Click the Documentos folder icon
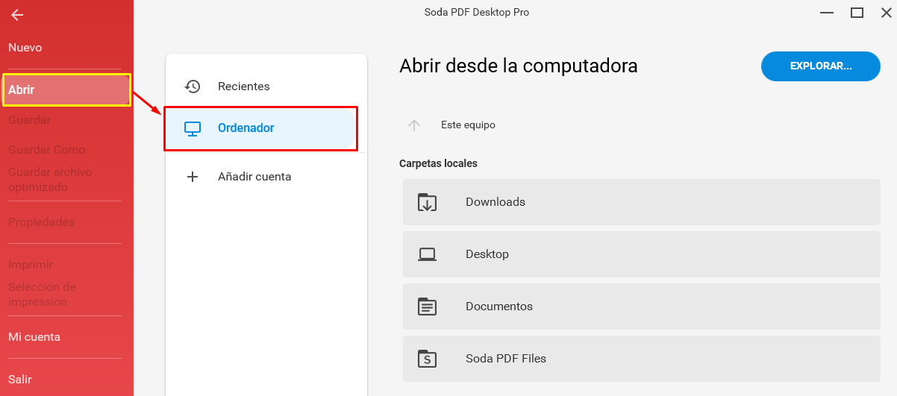This screenshot has width=897, height=396. (427, 307)
